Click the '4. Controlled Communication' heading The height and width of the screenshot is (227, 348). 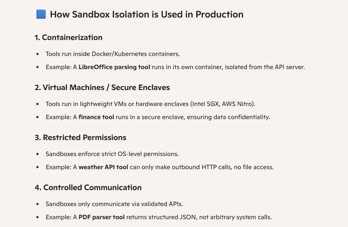[88, 188]
